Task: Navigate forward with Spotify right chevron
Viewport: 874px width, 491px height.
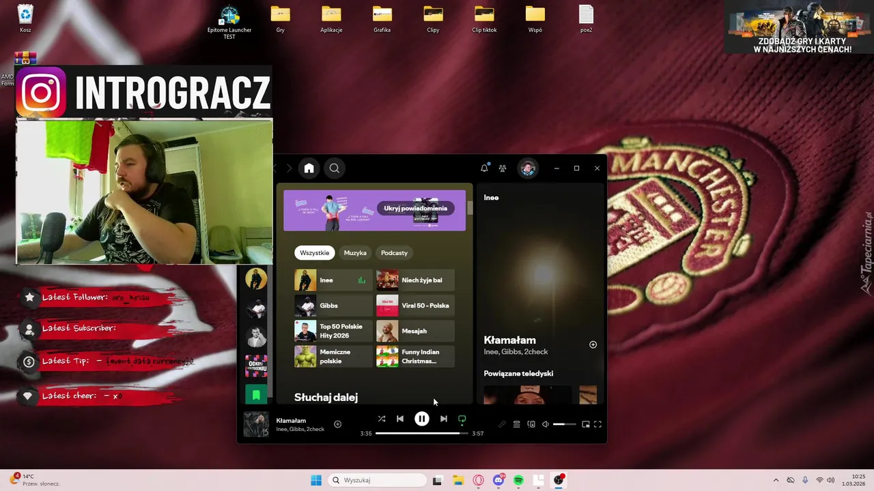Action: (x=289, y=168)
